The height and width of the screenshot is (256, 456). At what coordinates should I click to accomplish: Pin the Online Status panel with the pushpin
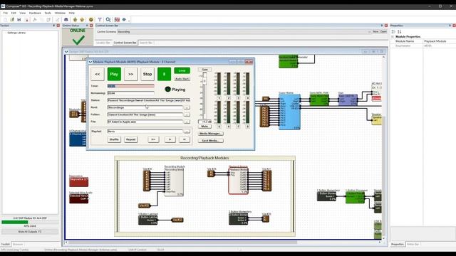point(87,26)
